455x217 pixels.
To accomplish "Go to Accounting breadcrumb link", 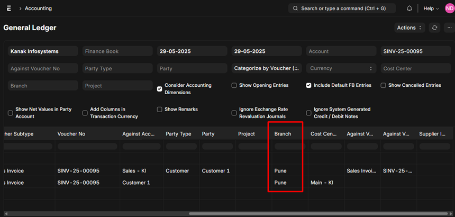I will click(x=38, y=8).
